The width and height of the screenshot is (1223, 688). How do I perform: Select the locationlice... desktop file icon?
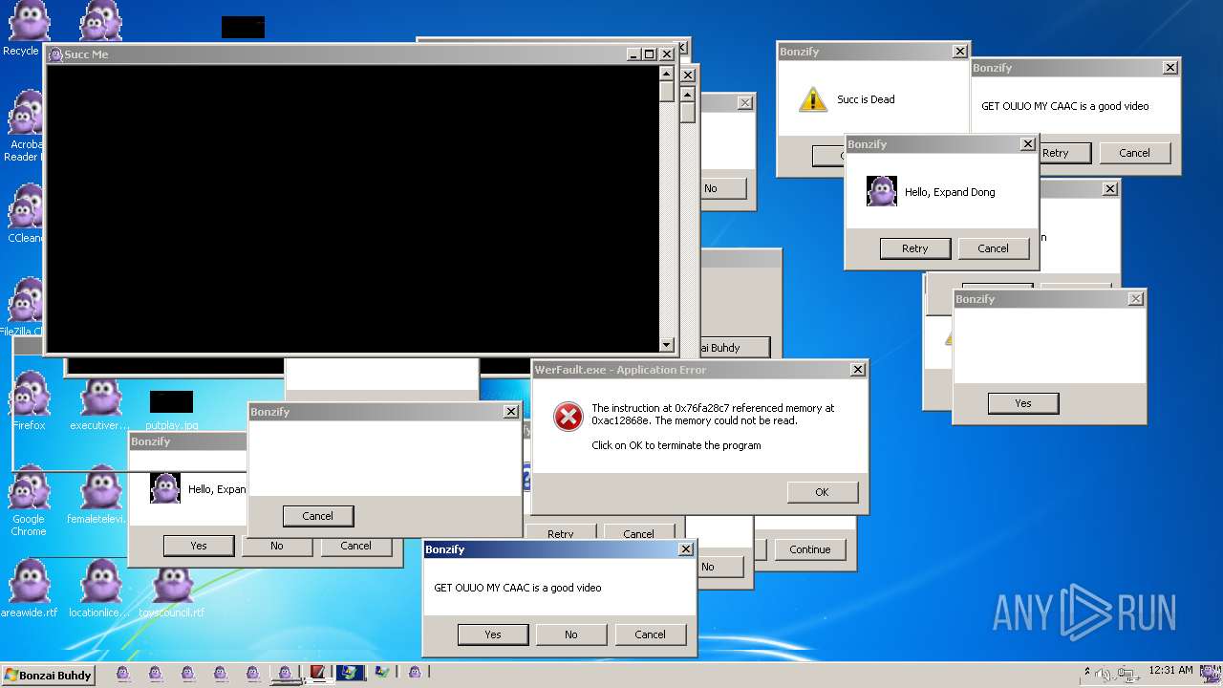(99, 587)
